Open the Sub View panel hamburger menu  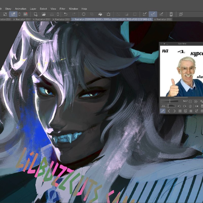pyautogui.click(x=161, y=44)
